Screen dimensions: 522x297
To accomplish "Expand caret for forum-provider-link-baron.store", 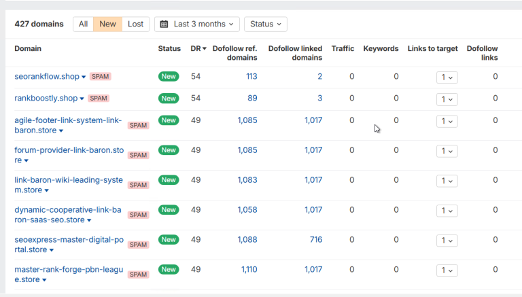I will [x=26, y=161].
